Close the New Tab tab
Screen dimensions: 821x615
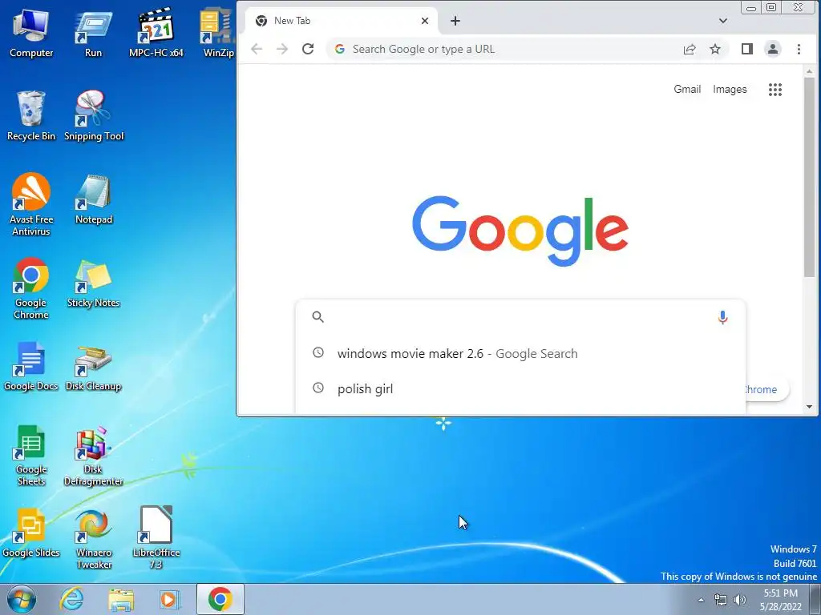[x=425, y=21]
